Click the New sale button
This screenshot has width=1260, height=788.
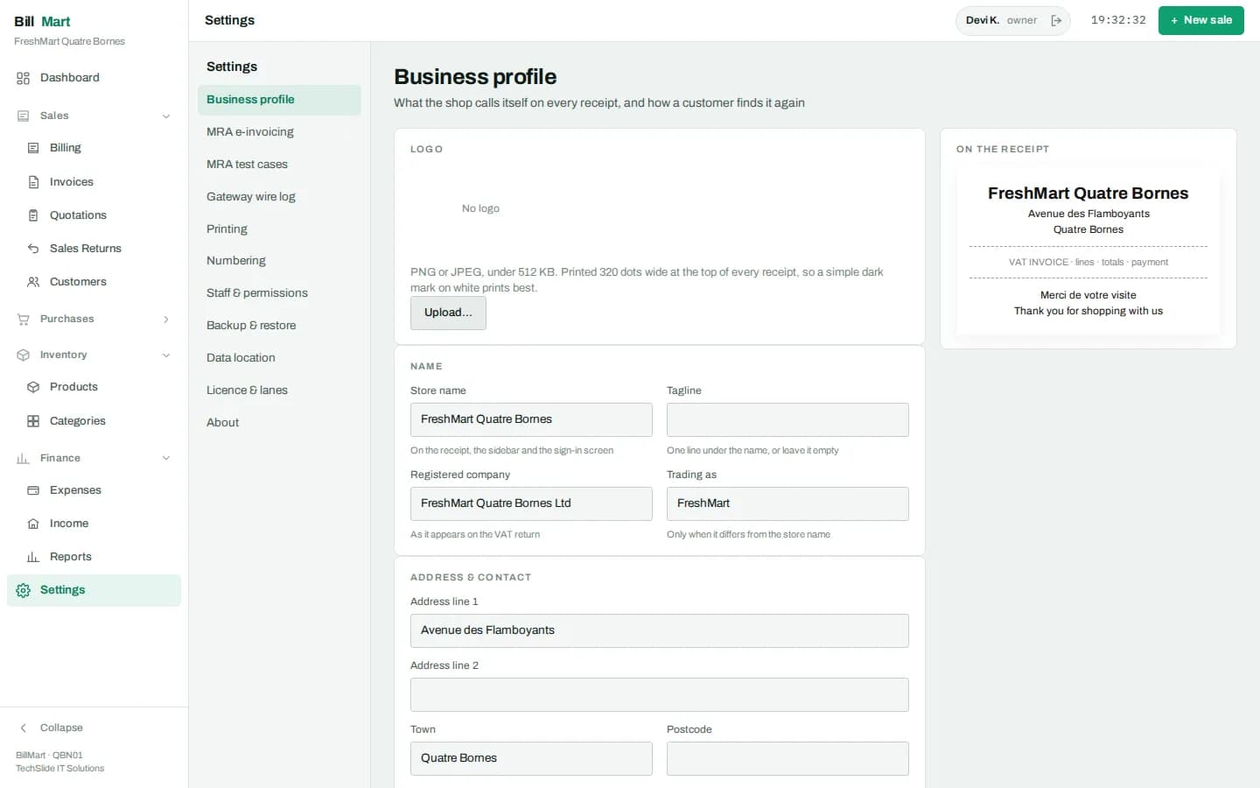(1200, 20)
